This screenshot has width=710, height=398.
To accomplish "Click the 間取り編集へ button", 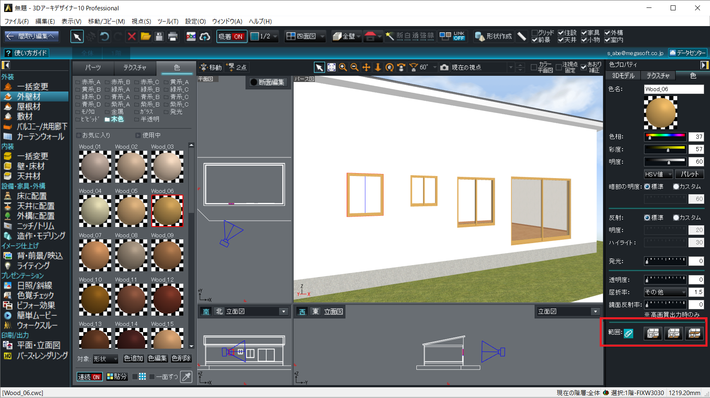I will 32,36.
